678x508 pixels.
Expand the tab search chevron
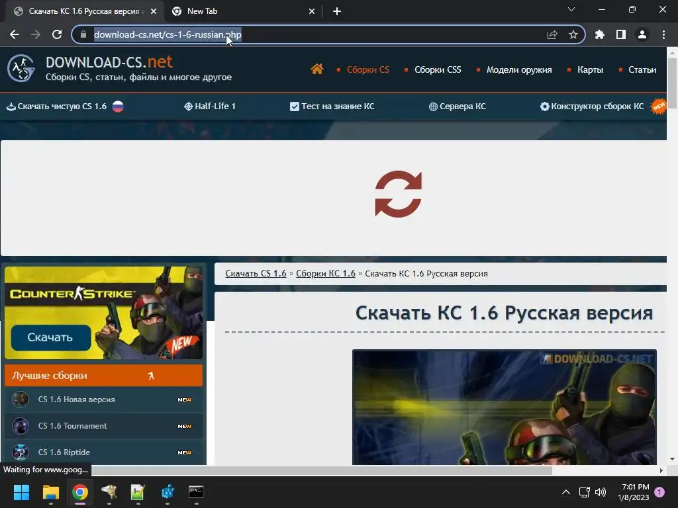click(571, 9)
